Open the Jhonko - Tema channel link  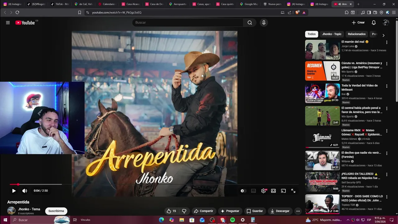[29, 209]
